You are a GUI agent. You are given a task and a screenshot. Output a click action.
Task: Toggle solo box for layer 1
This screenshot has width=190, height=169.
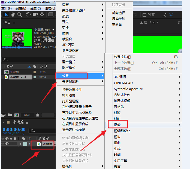click(x=11, y=144)
